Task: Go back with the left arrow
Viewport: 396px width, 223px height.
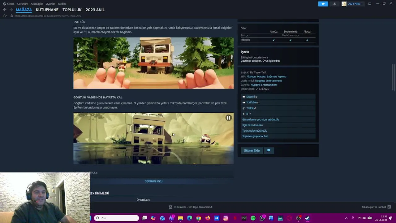Action: point(5,10)
